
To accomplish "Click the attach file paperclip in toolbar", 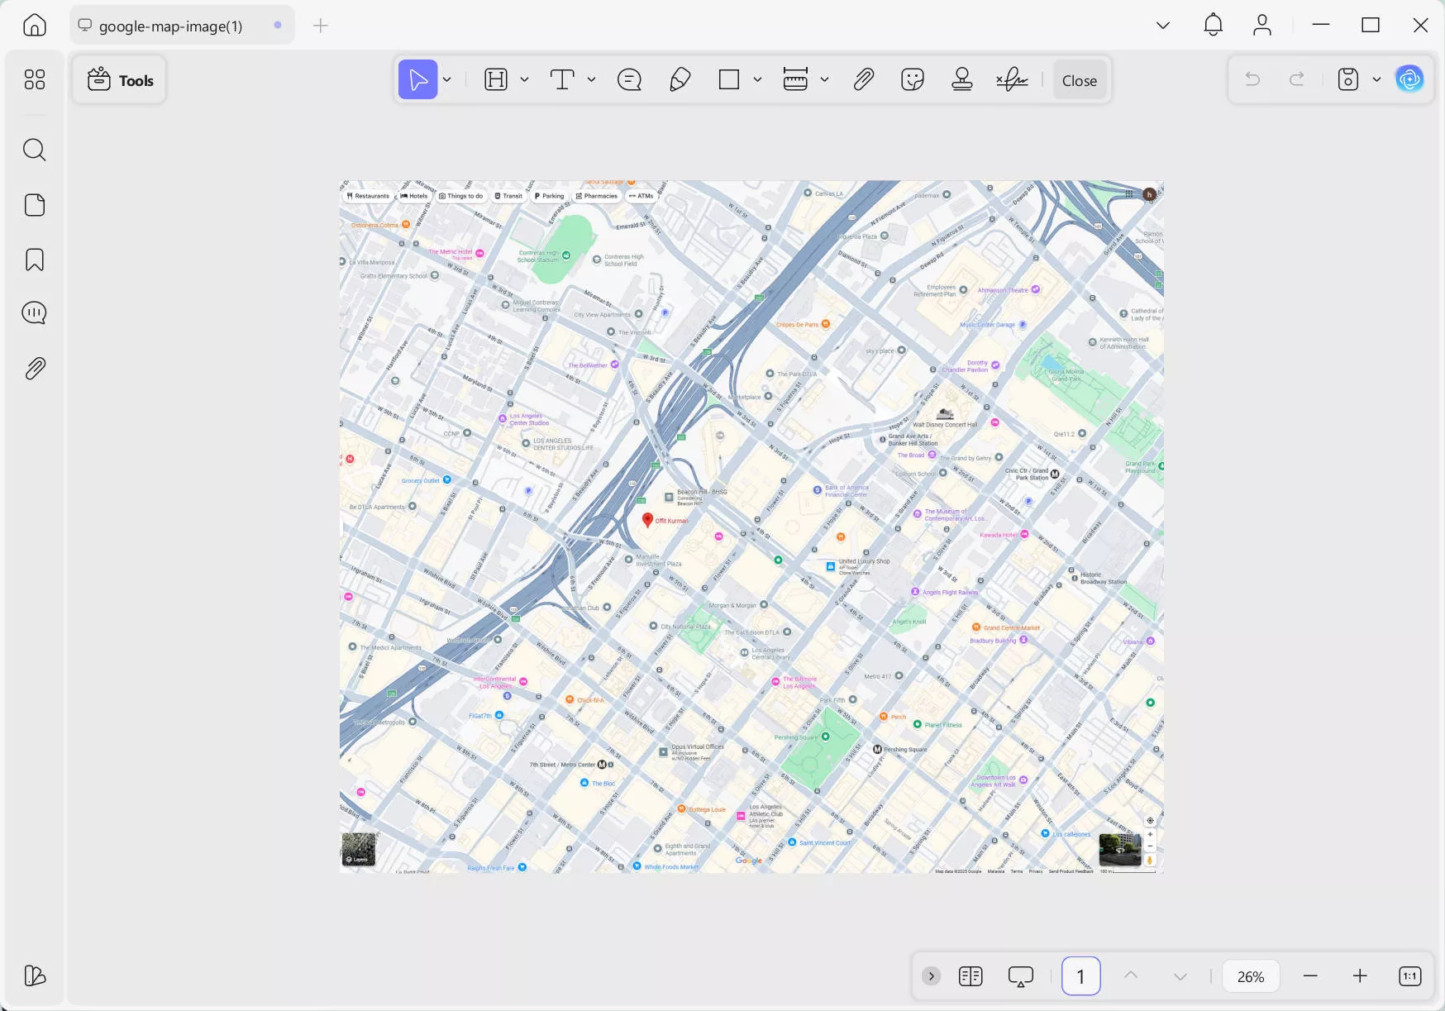I will coord(863,80).
